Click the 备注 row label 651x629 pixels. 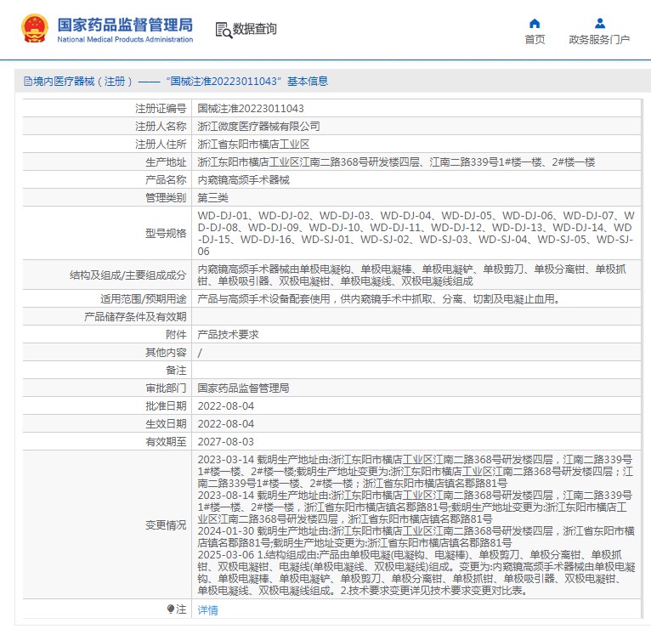point(176,371)
